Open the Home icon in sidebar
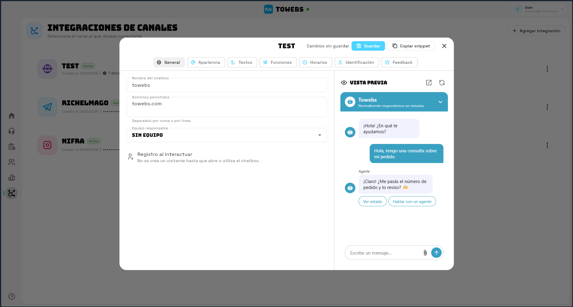The image size is (573, 307). [12, 116]
